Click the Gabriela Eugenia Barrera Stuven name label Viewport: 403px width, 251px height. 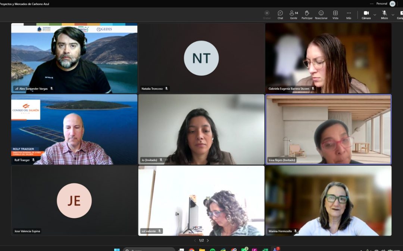(x=289, y=89)
